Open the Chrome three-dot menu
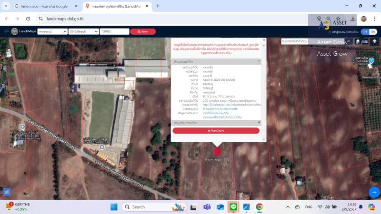The image size is (381, 214). pyautogui.click(x=374, y=19)
